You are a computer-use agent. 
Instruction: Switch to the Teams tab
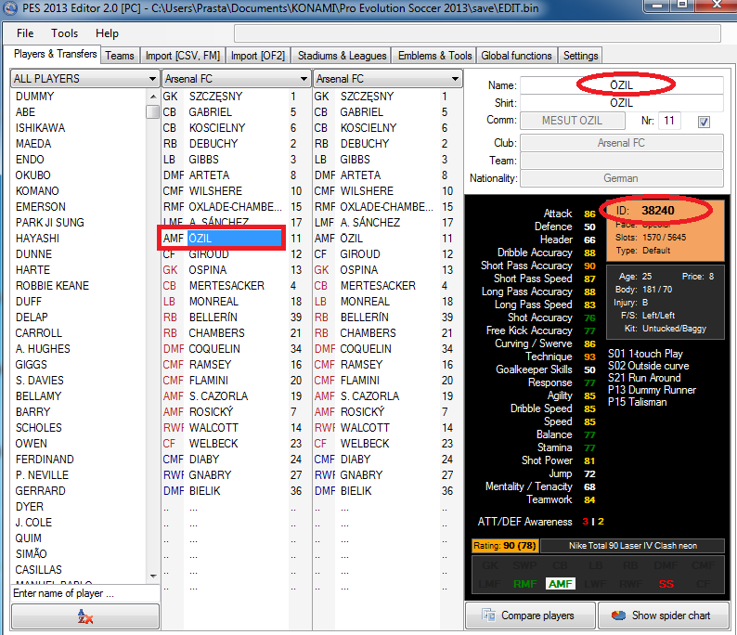pyautogui.click(x=120, y=56)
